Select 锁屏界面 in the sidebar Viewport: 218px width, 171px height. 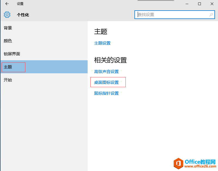point(12,54)
